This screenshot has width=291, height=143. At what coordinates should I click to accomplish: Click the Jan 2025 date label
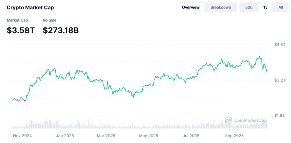pyautogui.click(x=64, y=136)
